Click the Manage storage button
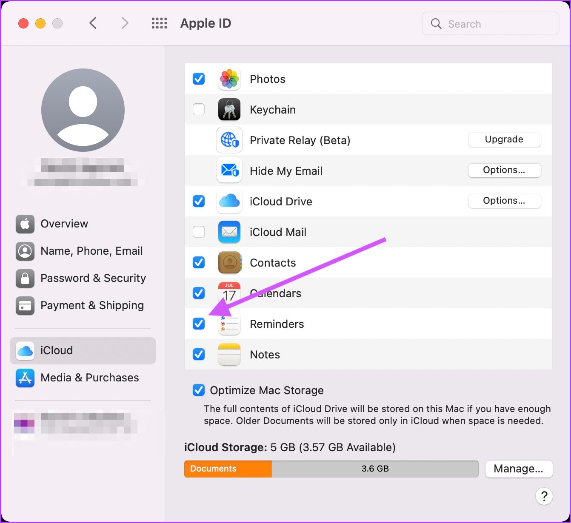The width and height of the screenshot is (571, 523). tap(519, 469)
